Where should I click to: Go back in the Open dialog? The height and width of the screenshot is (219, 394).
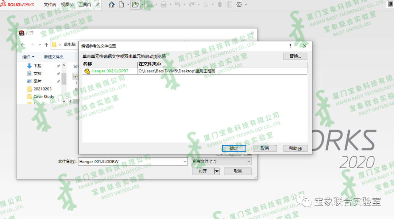pyautogui.click(x=23, y=45)
